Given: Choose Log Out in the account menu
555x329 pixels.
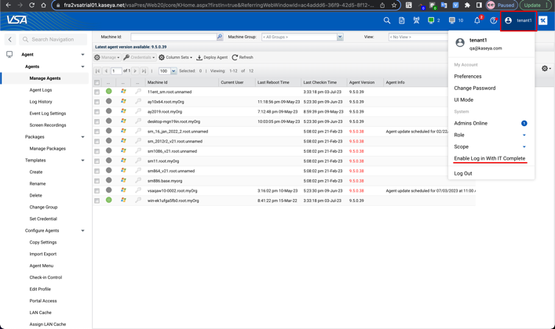Looking at the screenshot, I should [x=463, y=173].
